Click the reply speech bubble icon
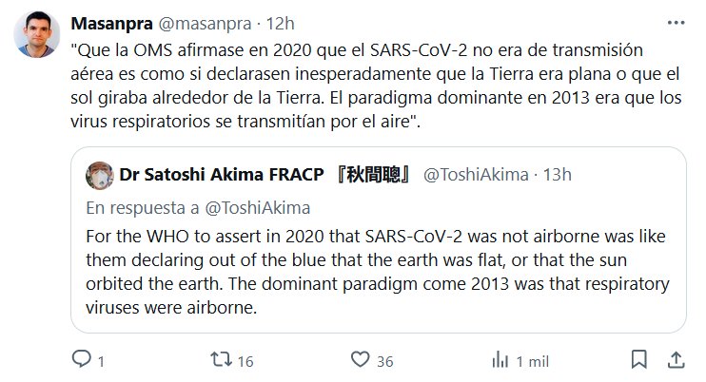The height and width of the screenshot is (382, 706). click(x=83, y=360)
